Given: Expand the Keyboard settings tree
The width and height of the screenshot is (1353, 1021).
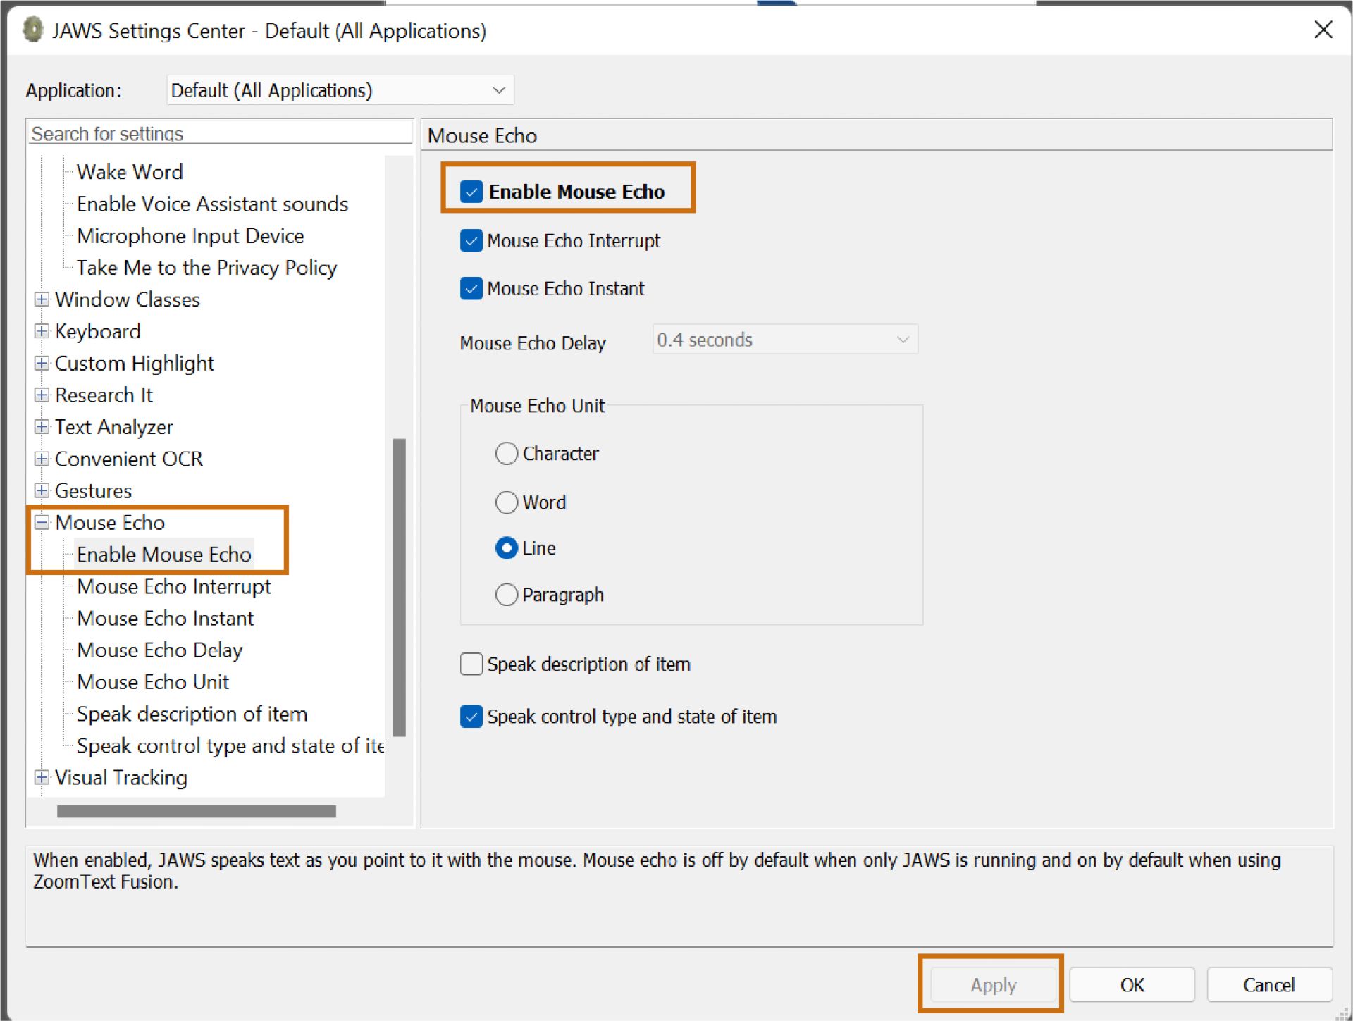Looking at the screenshot, I should tap(42, 331).
